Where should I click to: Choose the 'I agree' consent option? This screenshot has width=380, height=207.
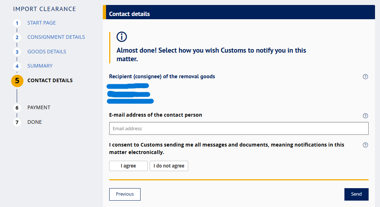(128, 166)
